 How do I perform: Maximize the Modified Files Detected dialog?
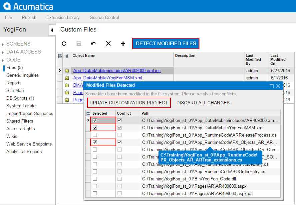[x=272, y=86]
